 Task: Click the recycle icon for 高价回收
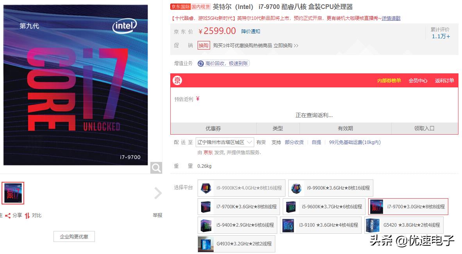click(x=201, y=64)
